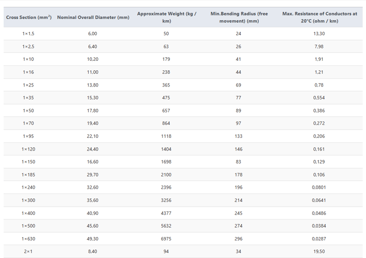Click the 6975 weight cell
The width and height of the screenshot is (366, 258).
point(166,239)
